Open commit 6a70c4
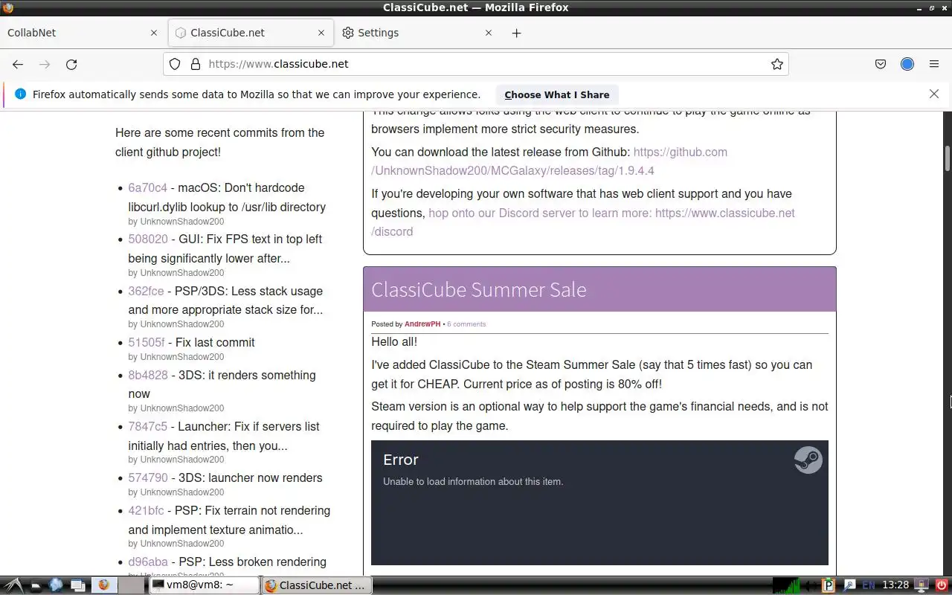 coord(147,187)
